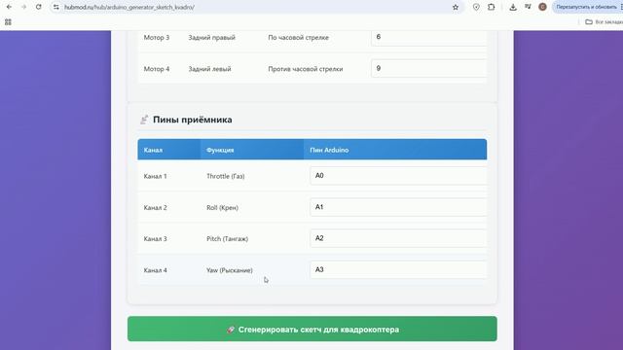Open the apps grid in bookmarks bar

8,22
